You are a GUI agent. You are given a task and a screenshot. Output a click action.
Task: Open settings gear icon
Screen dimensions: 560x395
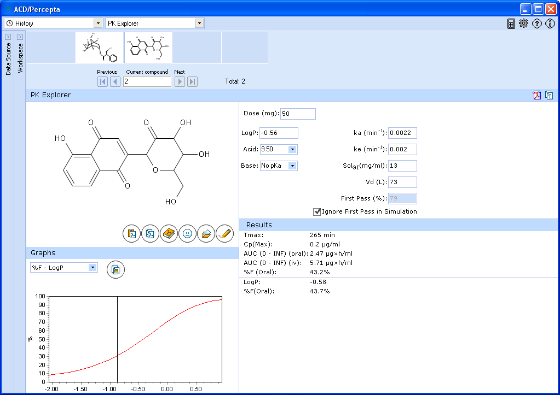pos(523,23)
